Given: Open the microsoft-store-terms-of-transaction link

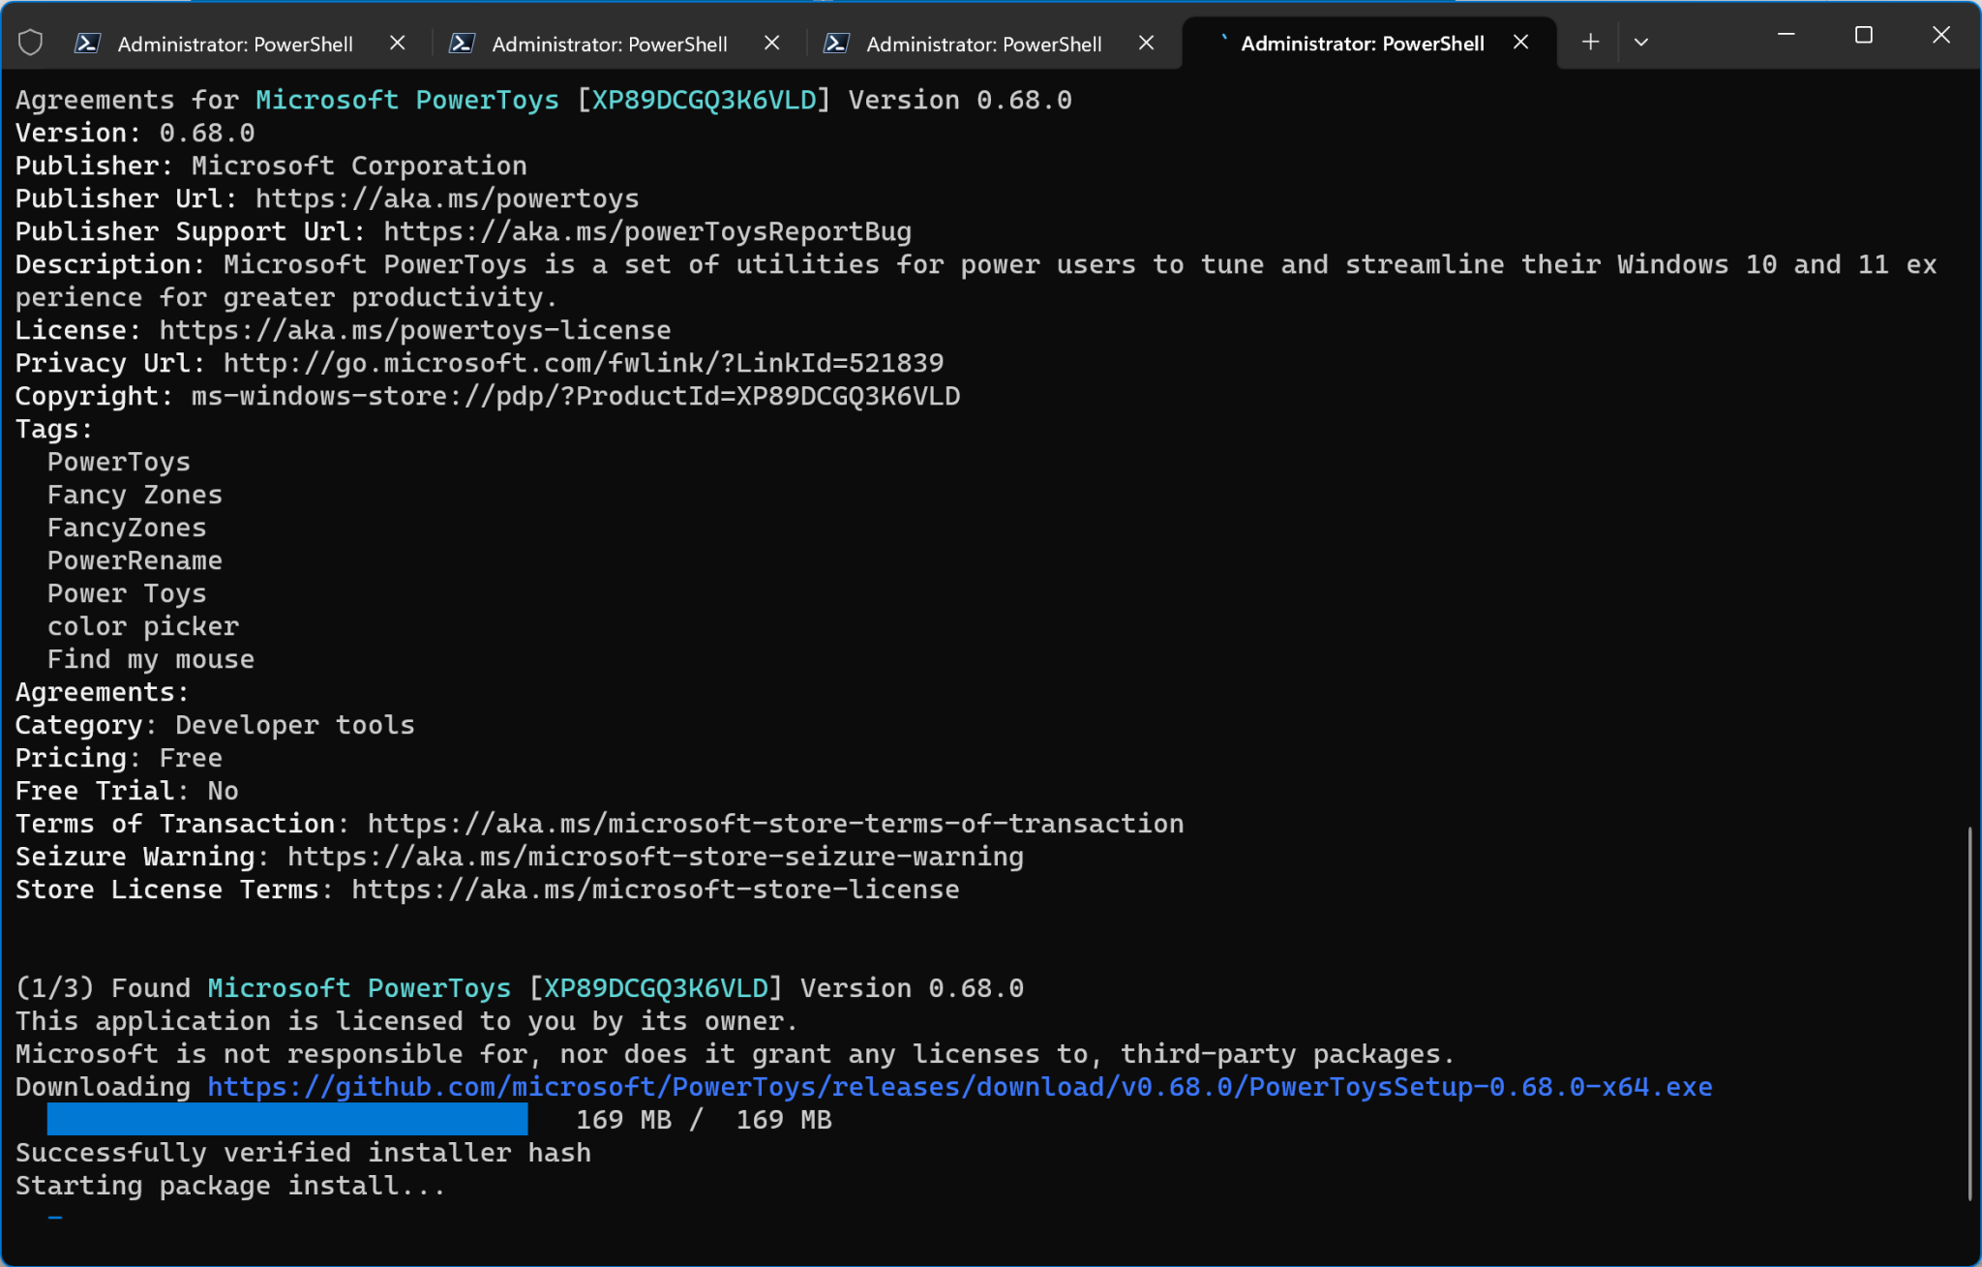Looking at the screenshot, I should tap(774, 823).
